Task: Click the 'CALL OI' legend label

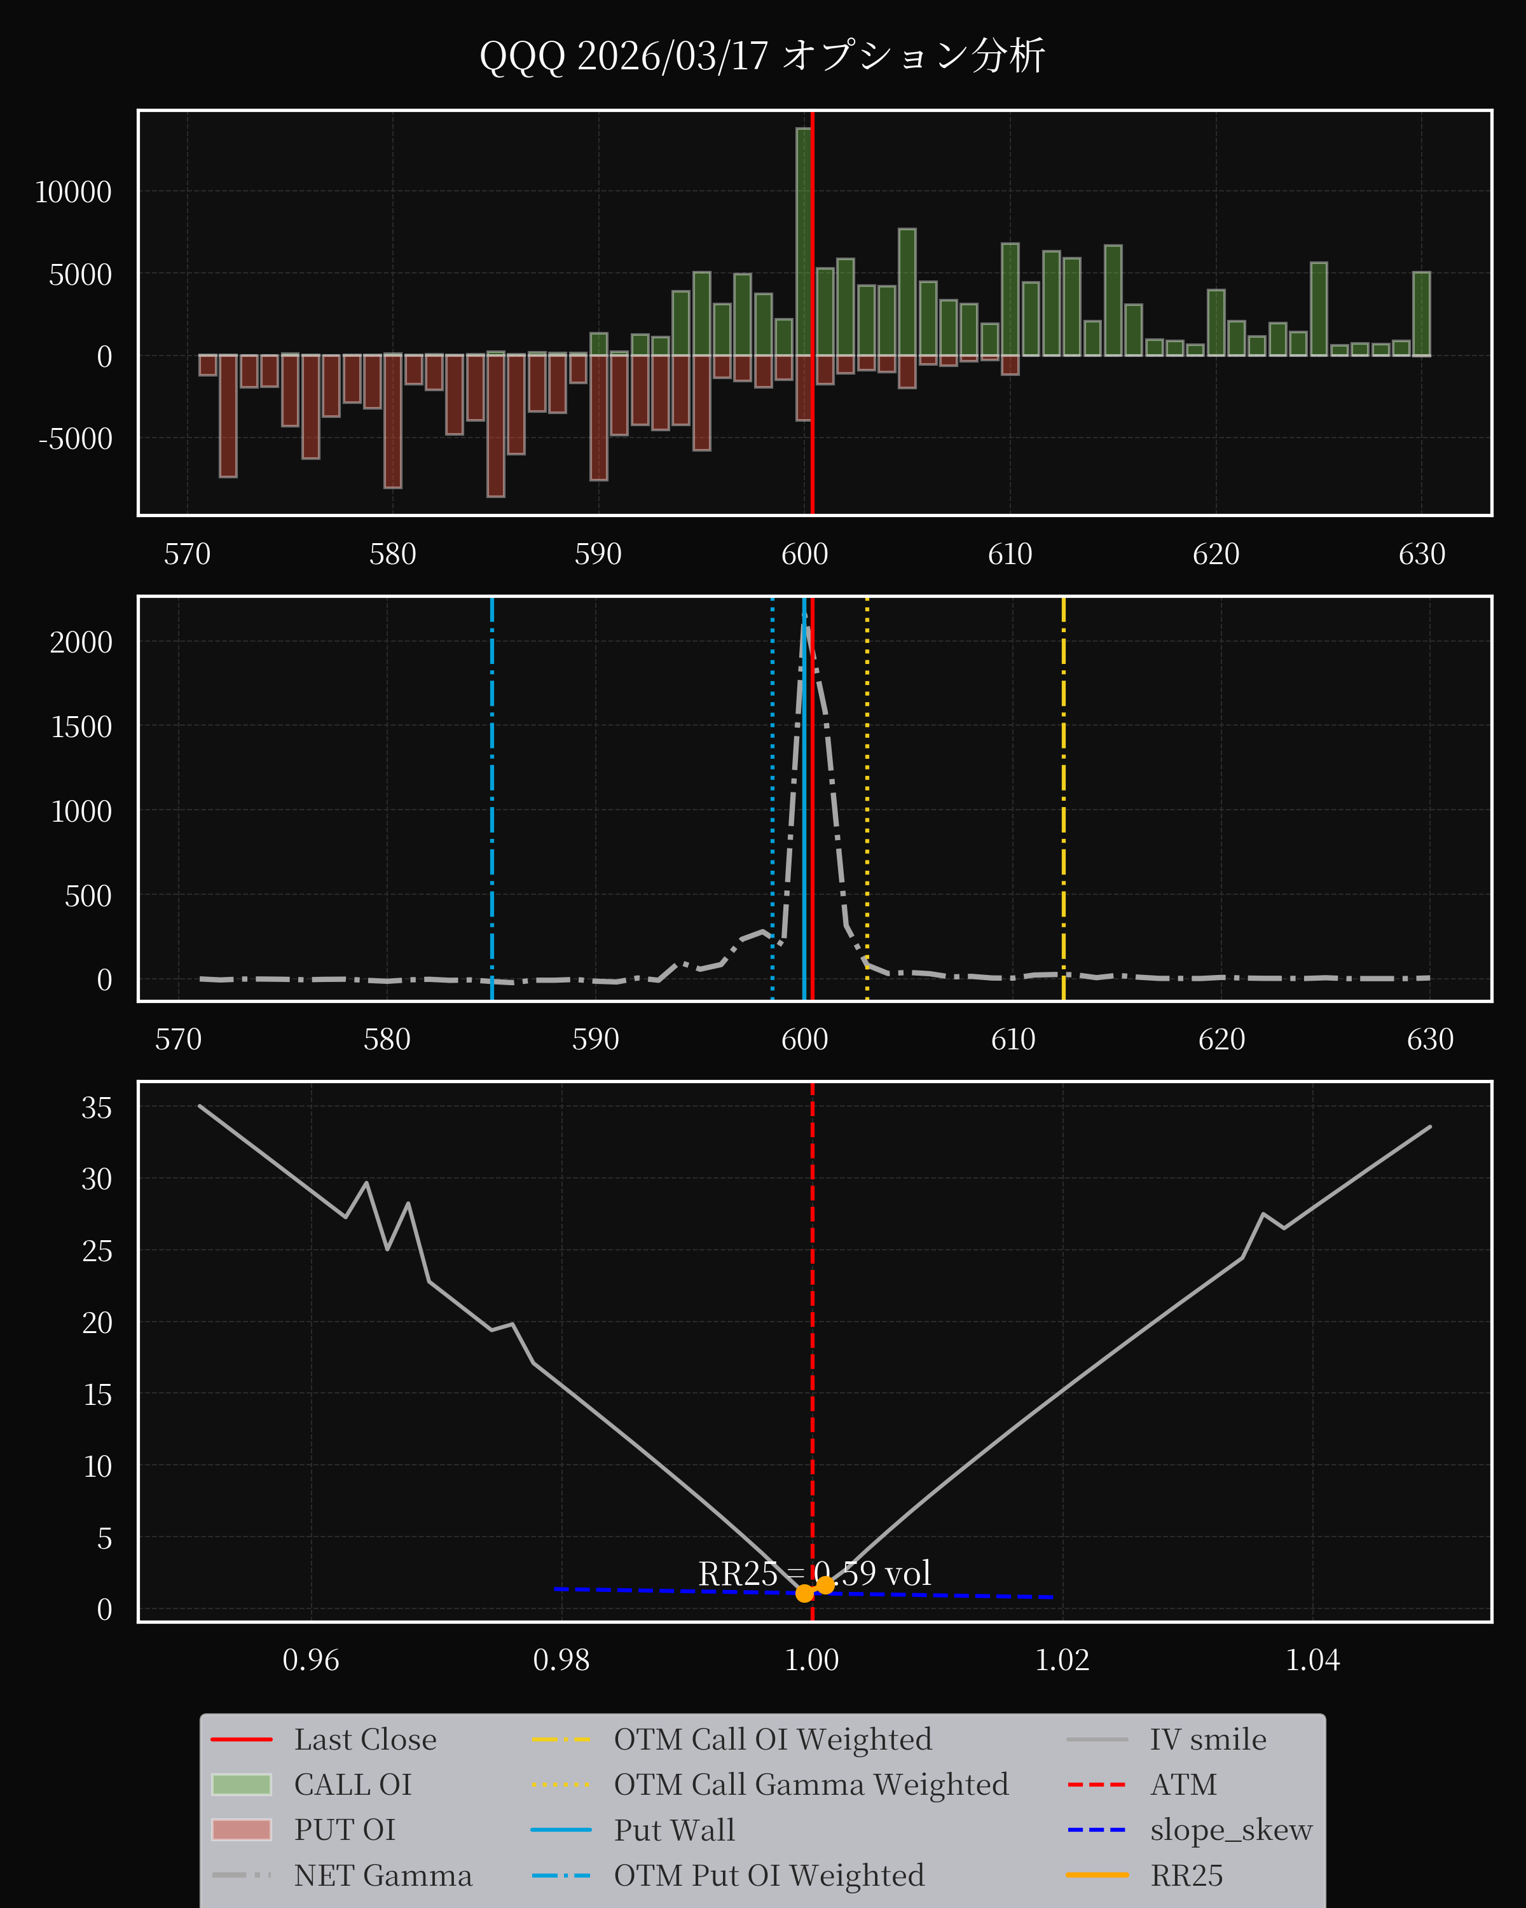Action: pos(353,1784)
